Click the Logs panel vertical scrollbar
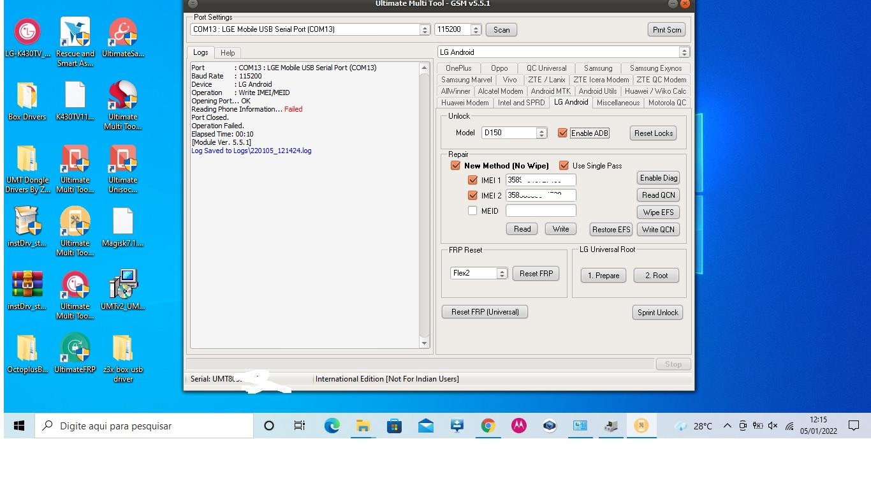This screenshot has width=871, height=490. pos(425,205)
